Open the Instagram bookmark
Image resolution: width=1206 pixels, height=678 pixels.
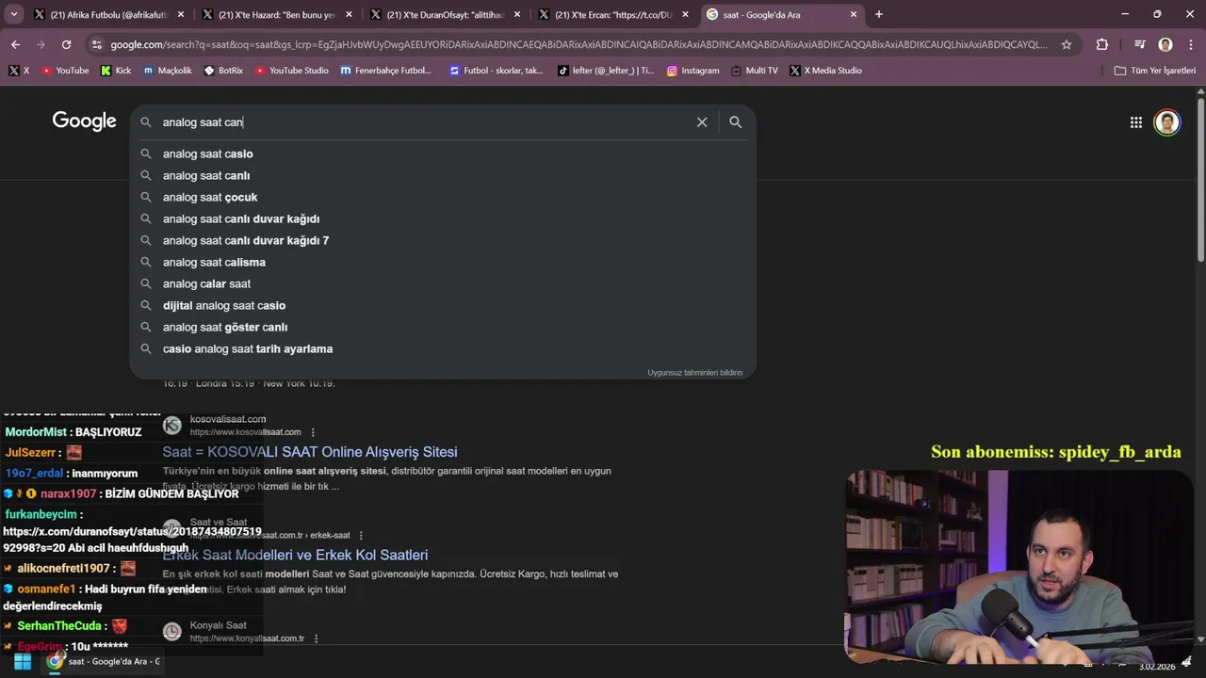pos(693,71)
